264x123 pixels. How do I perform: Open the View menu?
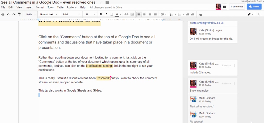[19, 7]
